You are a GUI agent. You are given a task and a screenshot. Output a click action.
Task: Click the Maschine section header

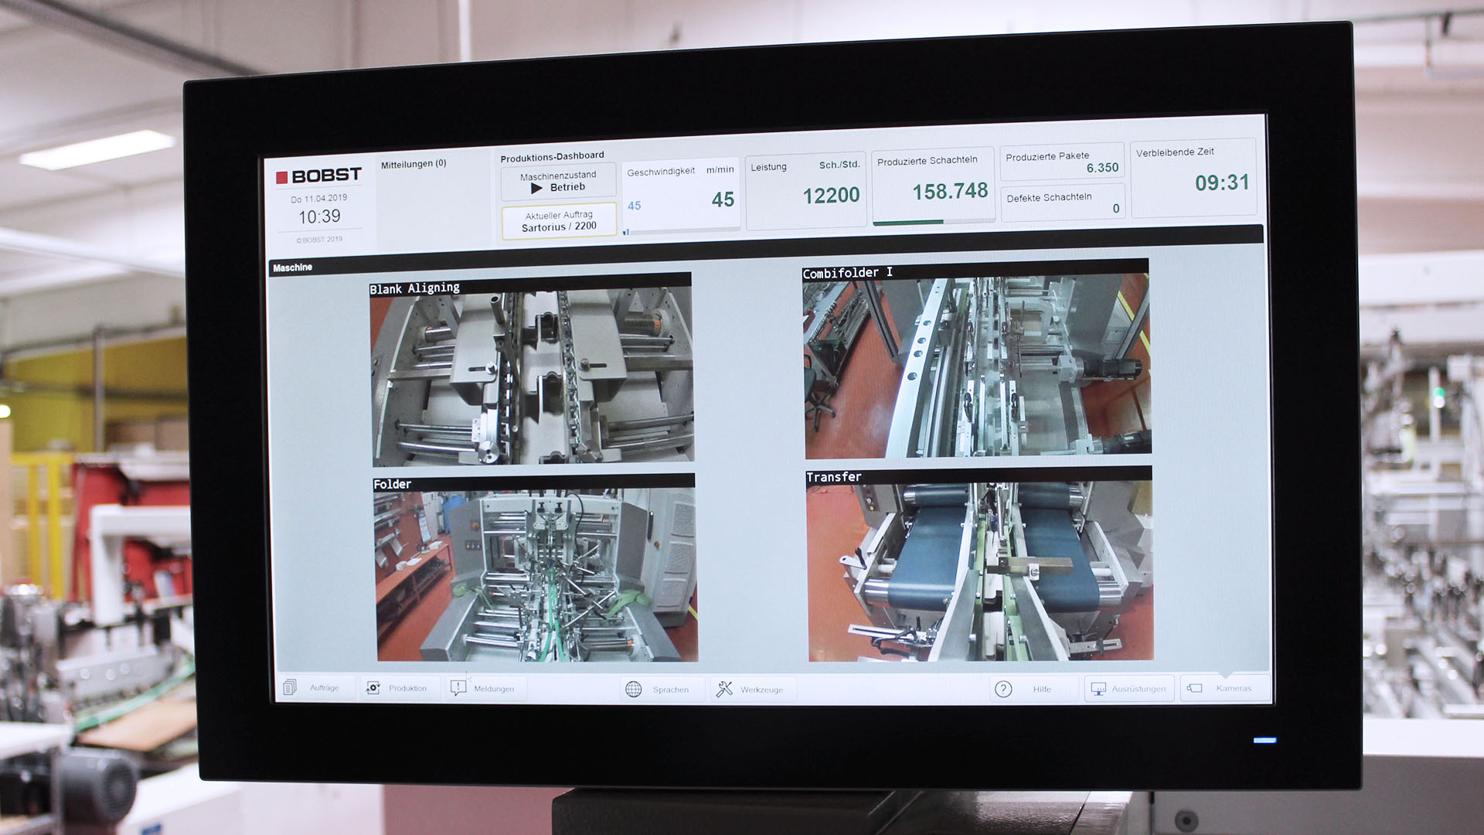[293, 268]
